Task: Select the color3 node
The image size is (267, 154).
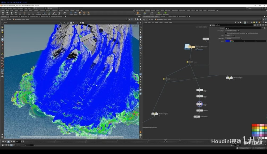Action: pos(200,104)
